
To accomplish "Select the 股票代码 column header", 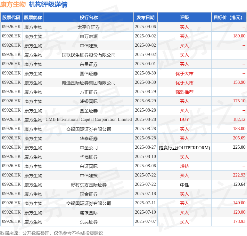I will (11, 18).
